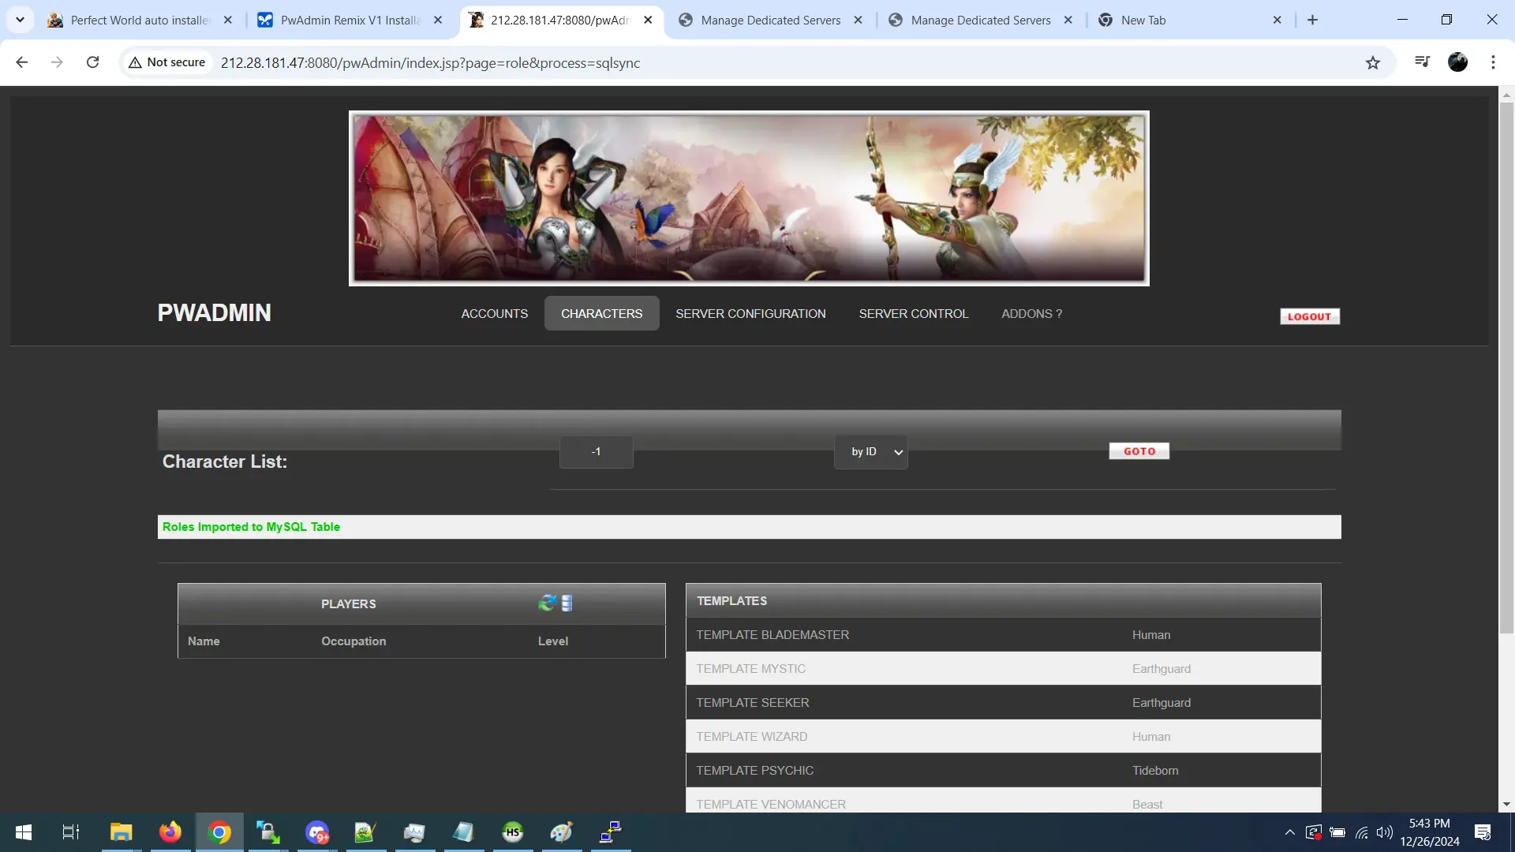The height and width of the screenshot is (852, 1515).
Task: Reload the pwAdmin page
Action: pyautogui.click(x=92, y=62)
